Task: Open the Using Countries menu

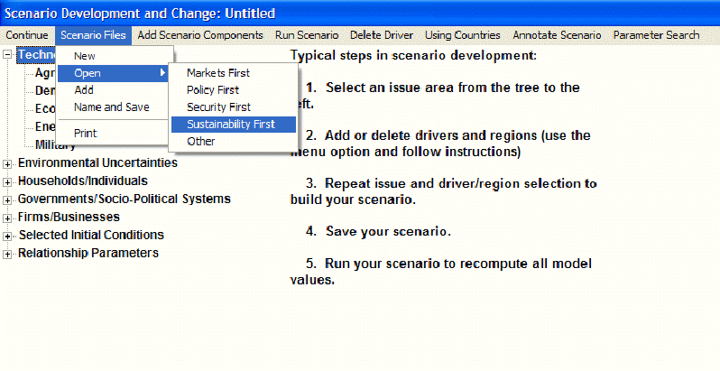Action: 462,35
